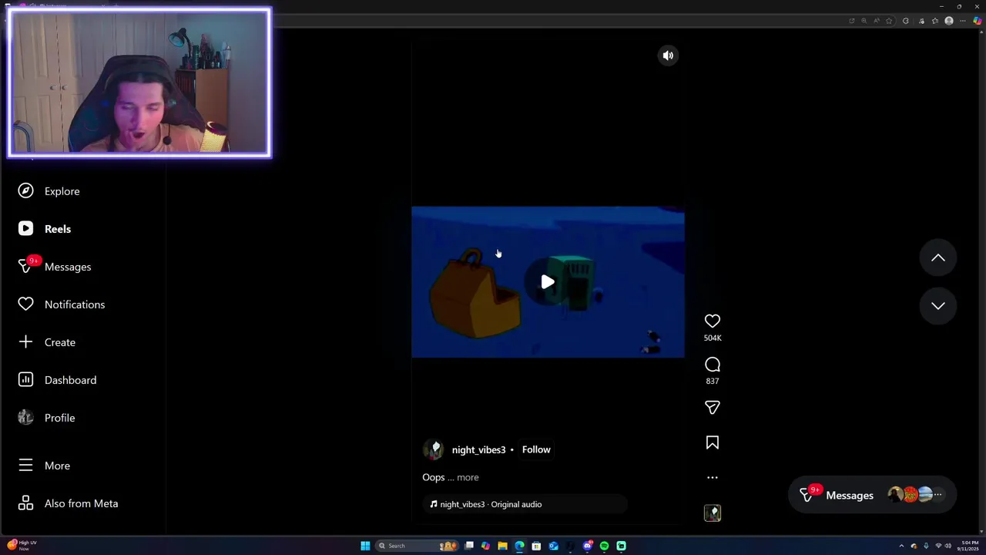
Task: Save the reel with bookmark icon
Action: point(713,442)
